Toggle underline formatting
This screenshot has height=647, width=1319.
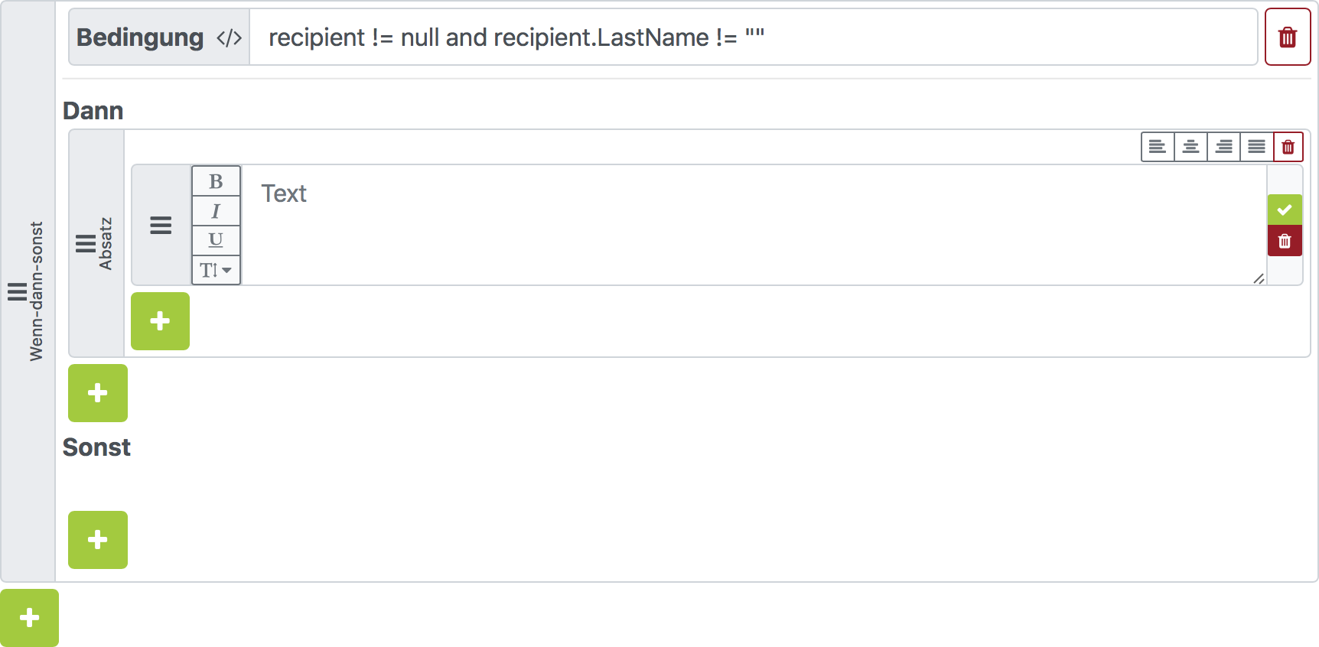pos(216,240)
